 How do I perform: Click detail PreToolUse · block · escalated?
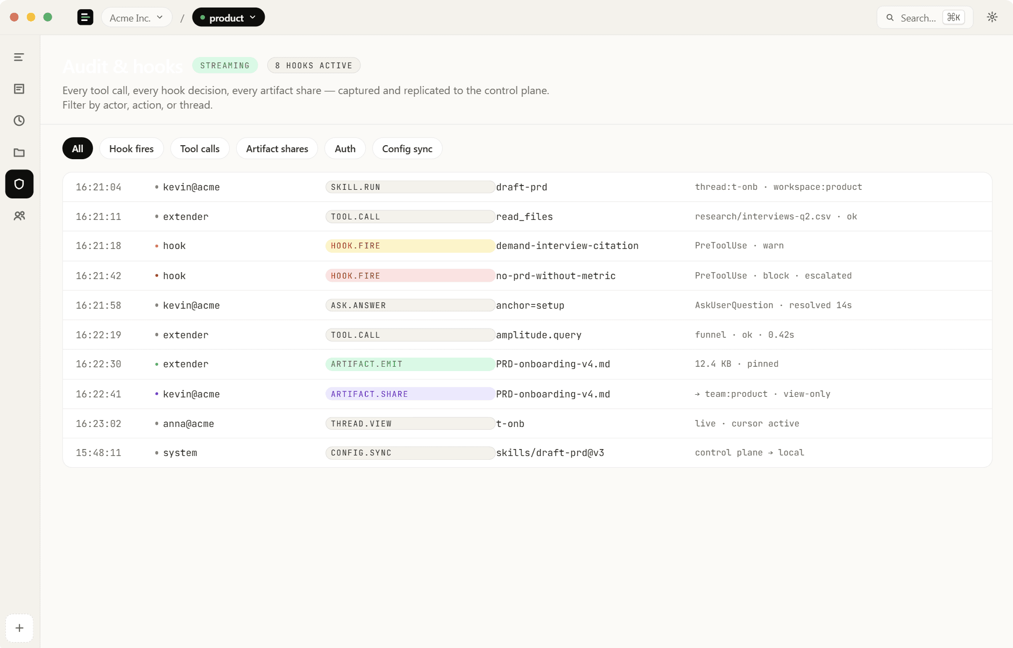pyautogui.click(x=773, y=276)
